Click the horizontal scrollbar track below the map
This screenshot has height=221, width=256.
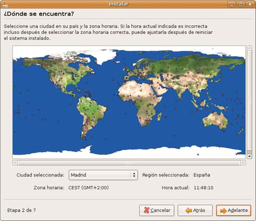click(129, 163)
